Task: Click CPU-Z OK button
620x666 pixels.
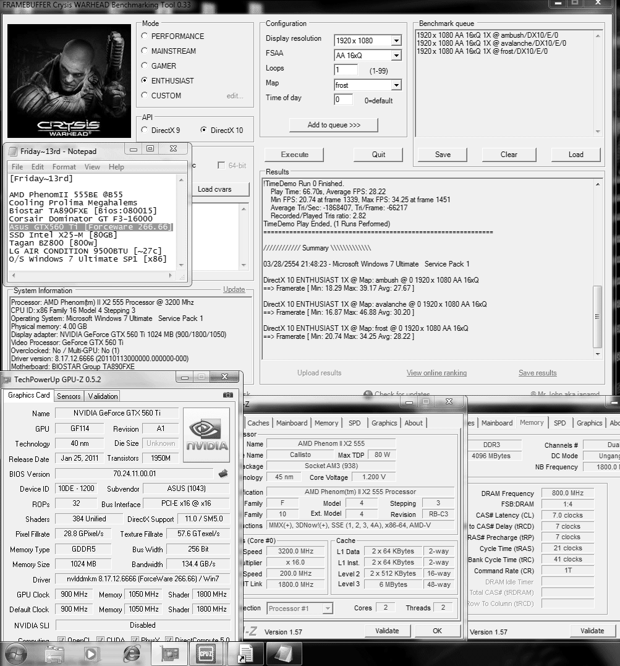Action: [x=438, y=631]
